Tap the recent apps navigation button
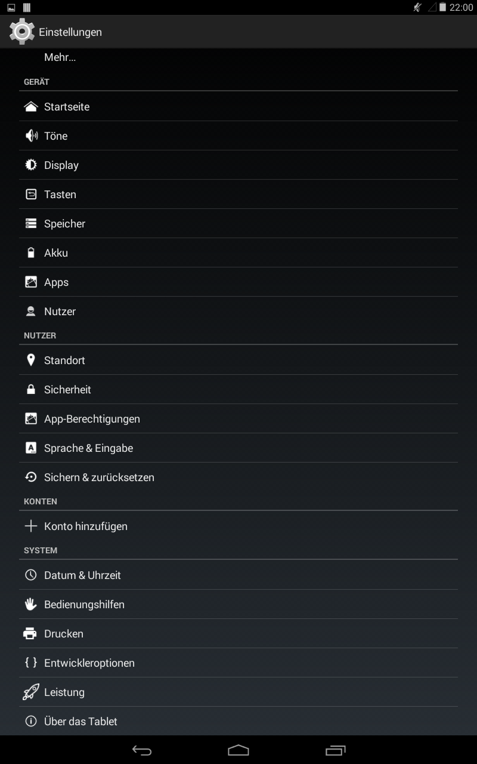477x764 pixels. (x=335, y=750)
